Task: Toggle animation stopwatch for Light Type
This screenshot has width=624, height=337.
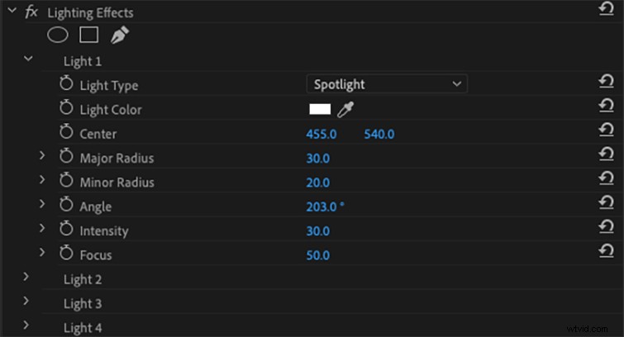Action: click(66, 83)
